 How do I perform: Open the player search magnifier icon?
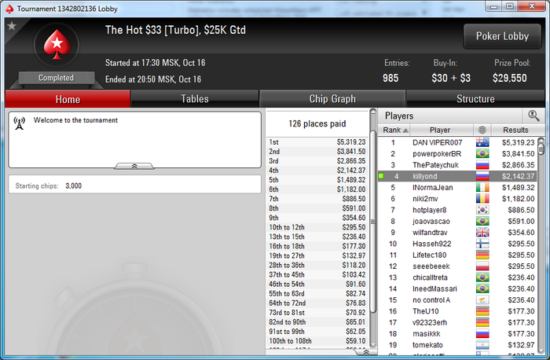[533, 116]
